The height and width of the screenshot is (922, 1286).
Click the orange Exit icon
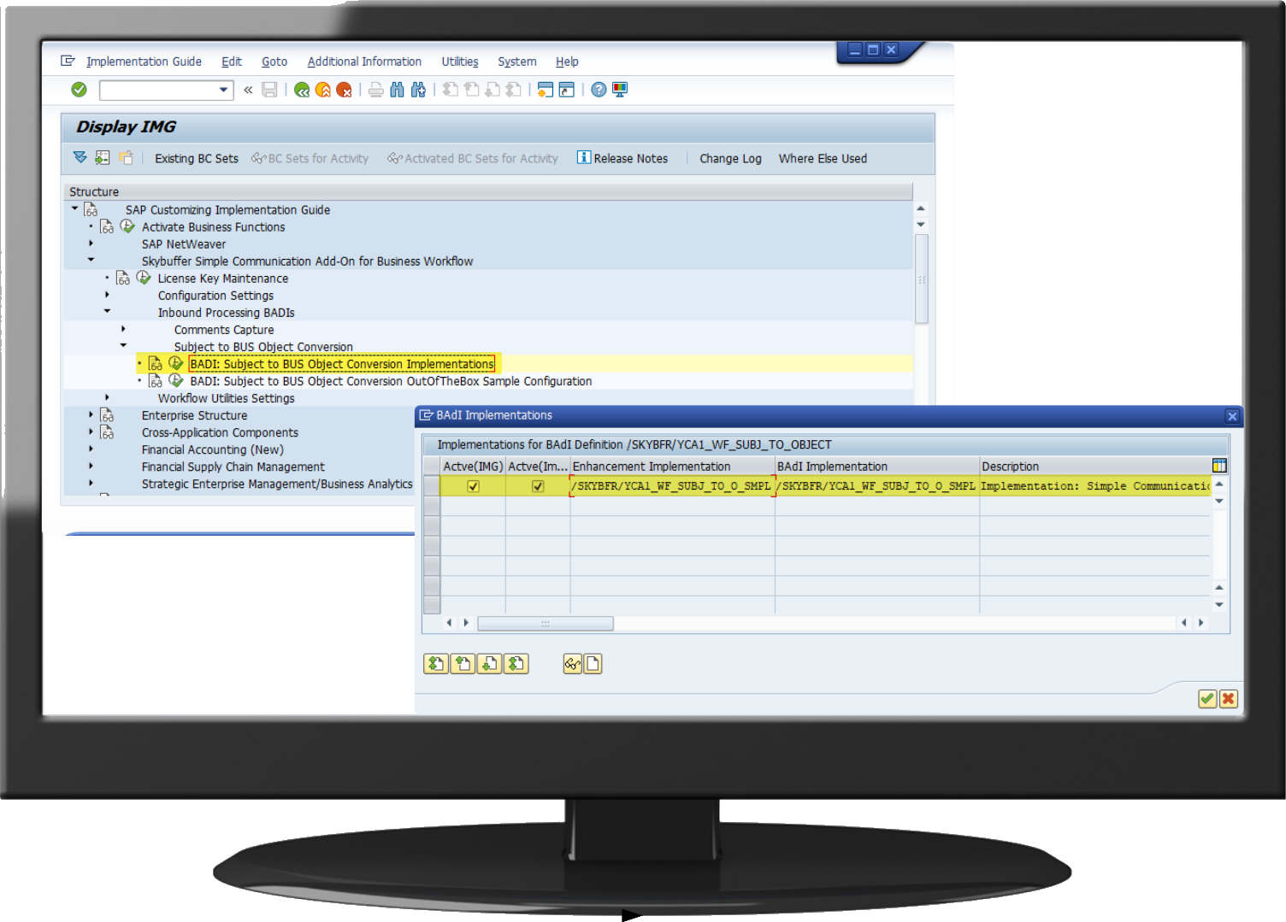(x=323, y=90)
